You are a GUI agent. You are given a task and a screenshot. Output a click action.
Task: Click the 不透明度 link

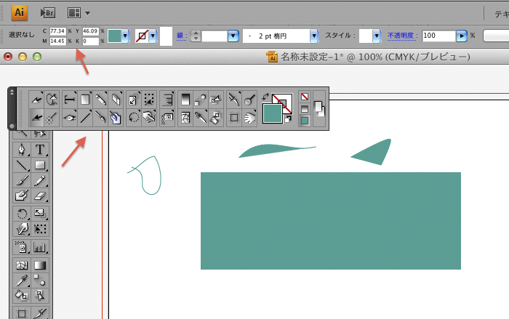pyautogui.click(x=403, y=36)
